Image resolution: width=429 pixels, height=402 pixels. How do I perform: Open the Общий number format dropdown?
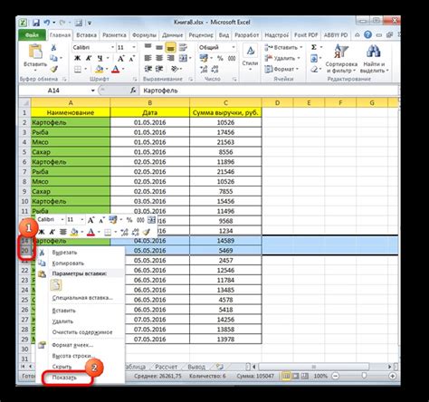pos(234,47)
